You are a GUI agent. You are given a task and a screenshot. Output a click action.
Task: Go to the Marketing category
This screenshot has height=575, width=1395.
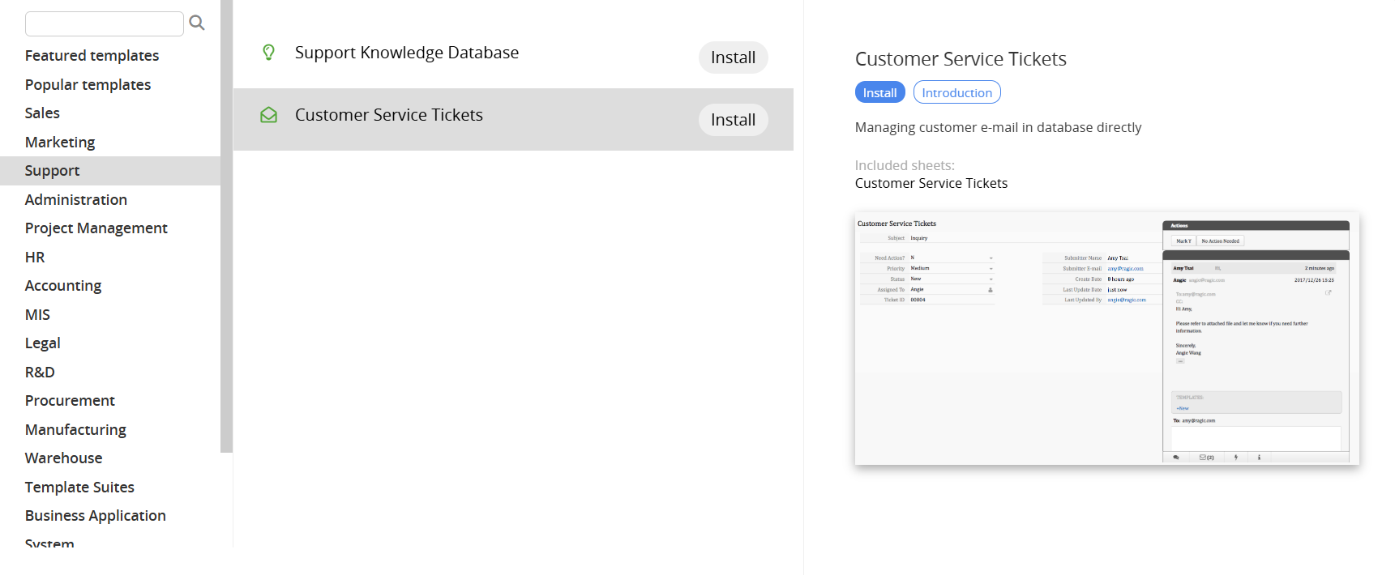click(x=60, y=143)
